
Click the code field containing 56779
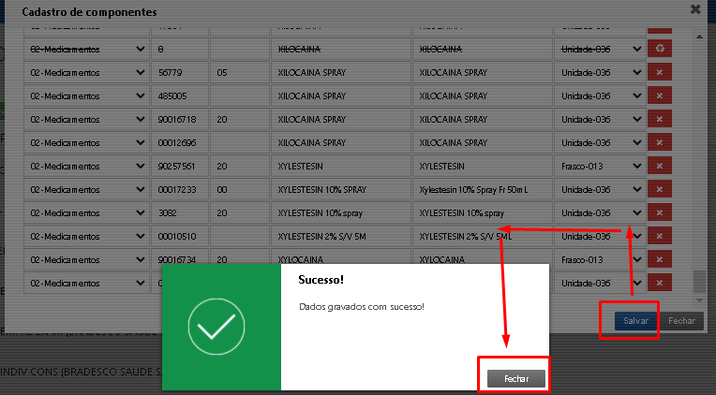[x=180, y=72]
